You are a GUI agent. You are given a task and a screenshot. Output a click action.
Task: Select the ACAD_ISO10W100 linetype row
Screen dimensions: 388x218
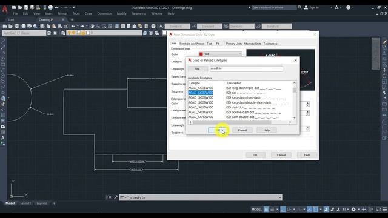tap(240, 107)
